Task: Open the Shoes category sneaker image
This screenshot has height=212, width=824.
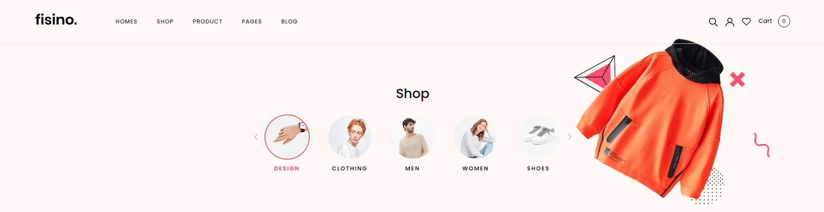Action: click(539, 137)
